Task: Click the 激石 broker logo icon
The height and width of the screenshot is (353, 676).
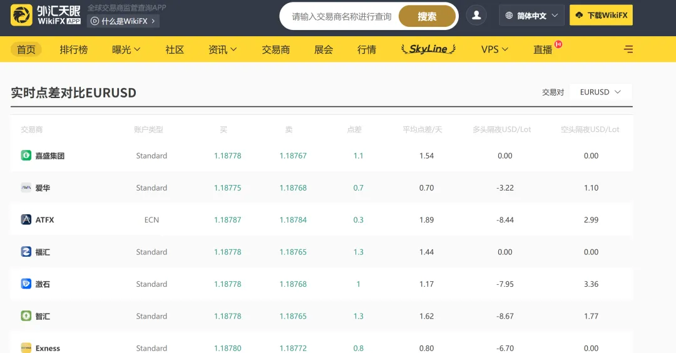Action: [26, 284]
